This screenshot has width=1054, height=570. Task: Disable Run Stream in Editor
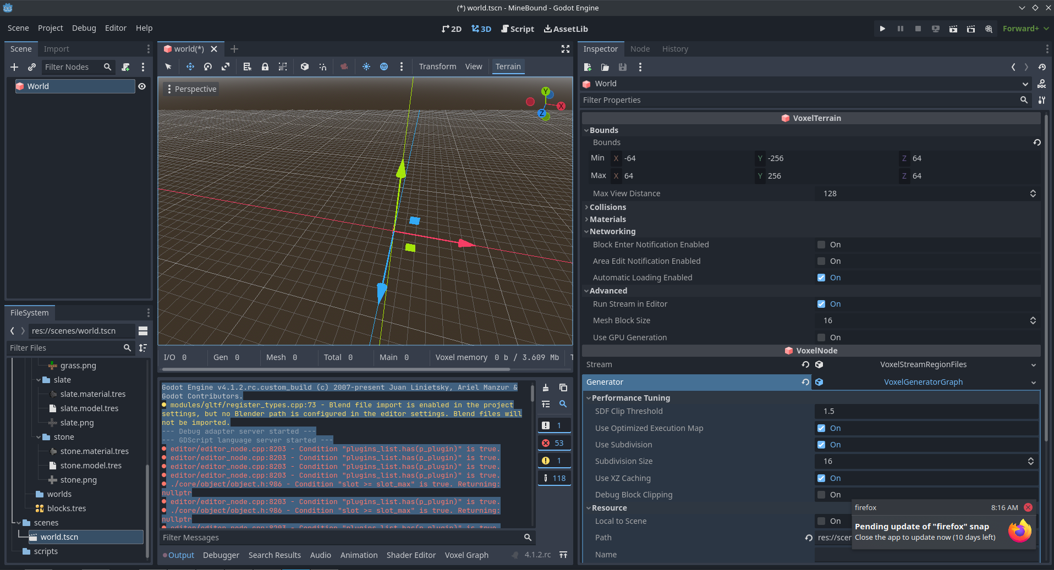tap(821, 303)
